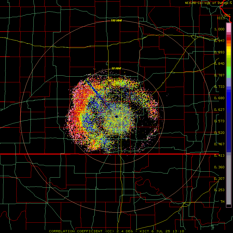Click the 0.893 value on the scale
Screen dimensions: 233x233
click(x=219, y=52)
